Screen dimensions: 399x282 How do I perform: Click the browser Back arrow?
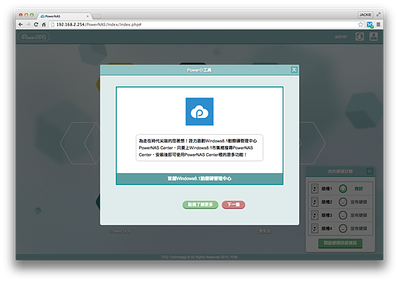pyautogui.click(x=21, y=25)
